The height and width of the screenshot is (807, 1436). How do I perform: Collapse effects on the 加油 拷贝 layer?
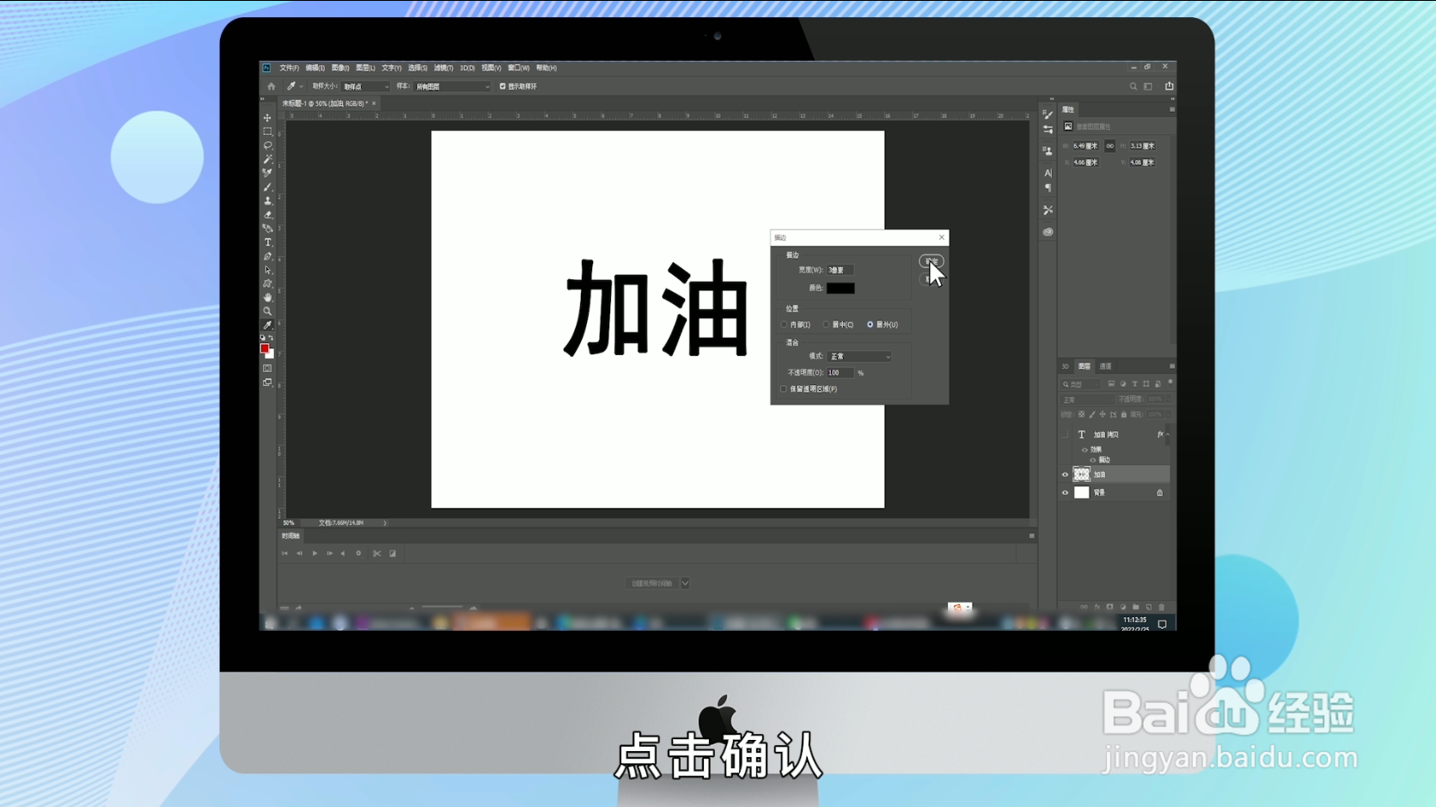click(x=1166, y=434)
